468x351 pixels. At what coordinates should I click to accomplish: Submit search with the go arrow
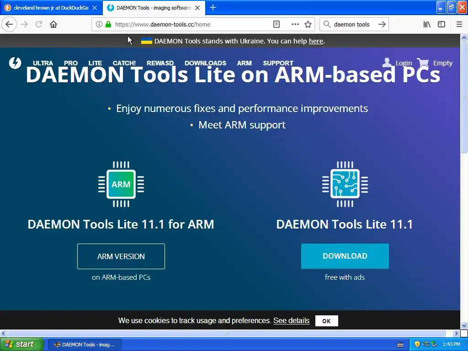point(382,25)
